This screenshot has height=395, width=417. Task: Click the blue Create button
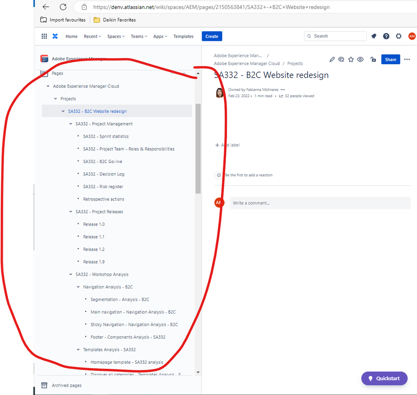pos(212,36)
